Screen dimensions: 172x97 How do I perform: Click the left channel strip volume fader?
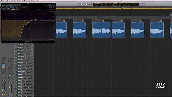tap(2, 90)
